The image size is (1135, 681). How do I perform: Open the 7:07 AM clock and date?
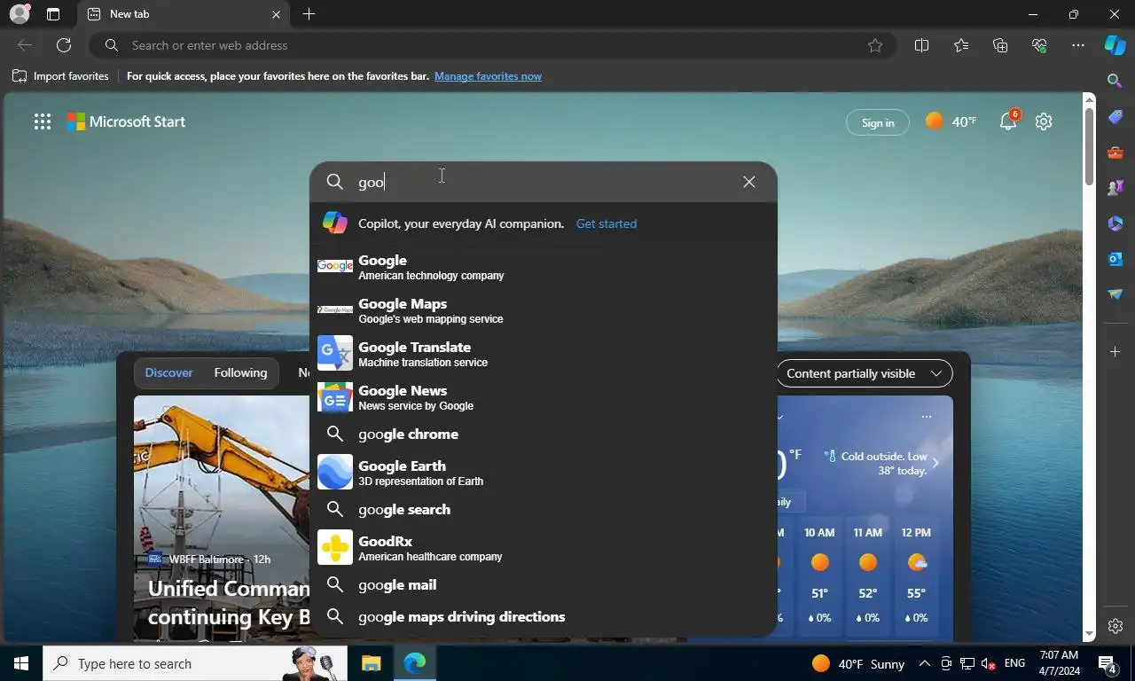point(1060,663)
